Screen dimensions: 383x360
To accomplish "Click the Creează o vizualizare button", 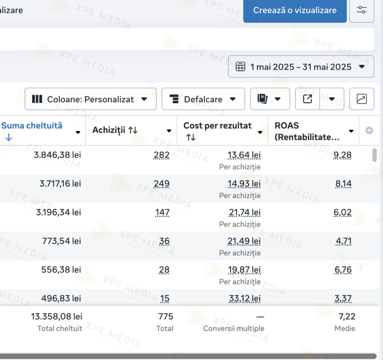I will coord(295,10).
